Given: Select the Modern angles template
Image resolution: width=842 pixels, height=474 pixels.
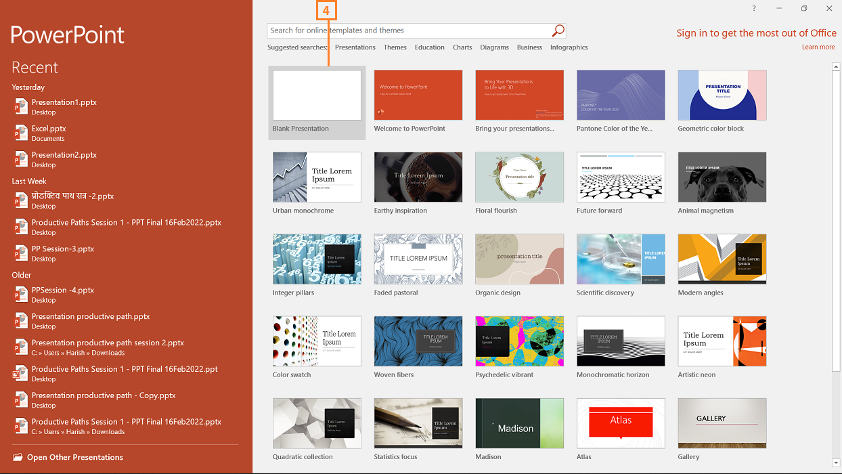Looking at the screenshot, I should coord(722,259).
